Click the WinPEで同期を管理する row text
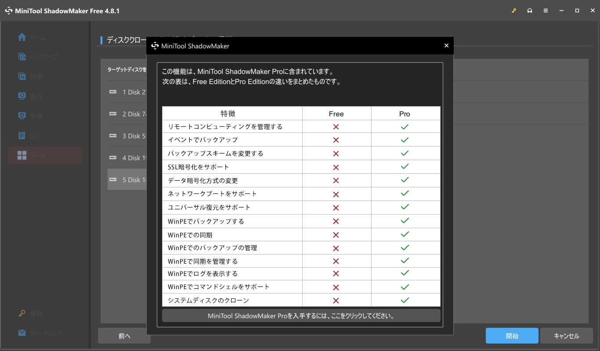The width and height of the screenshot is (600, 351). [202, 261]
